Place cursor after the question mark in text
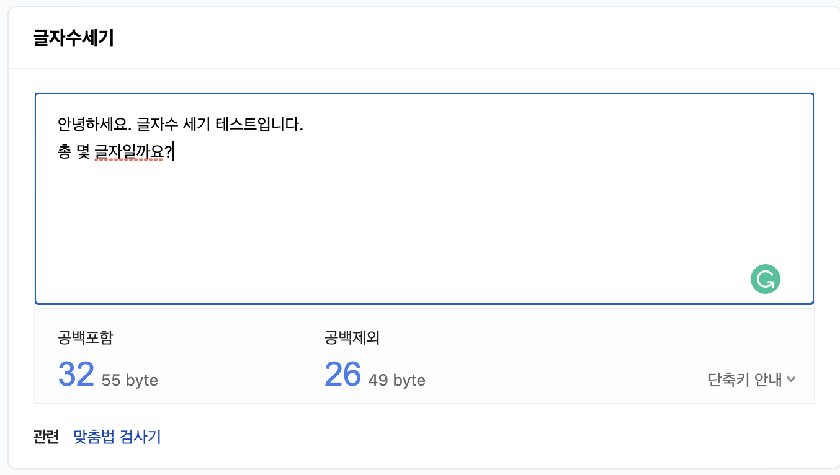The image size is (840, 475). pos(173,151)
